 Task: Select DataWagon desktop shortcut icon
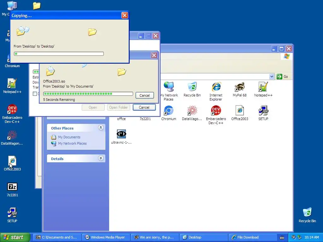click(12, 138)
